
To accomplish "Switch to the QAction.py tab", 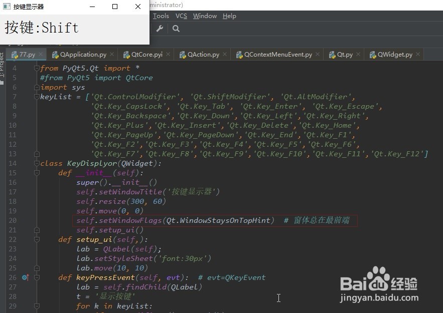I will [x=203, y=55].
